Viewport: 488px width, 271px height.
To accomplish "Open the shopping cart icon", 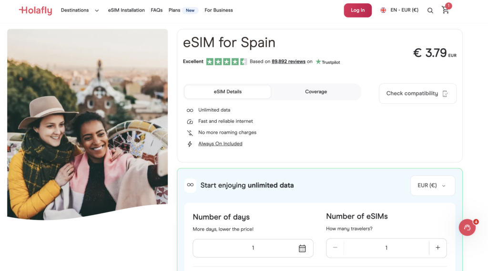I will click(446, 10).
